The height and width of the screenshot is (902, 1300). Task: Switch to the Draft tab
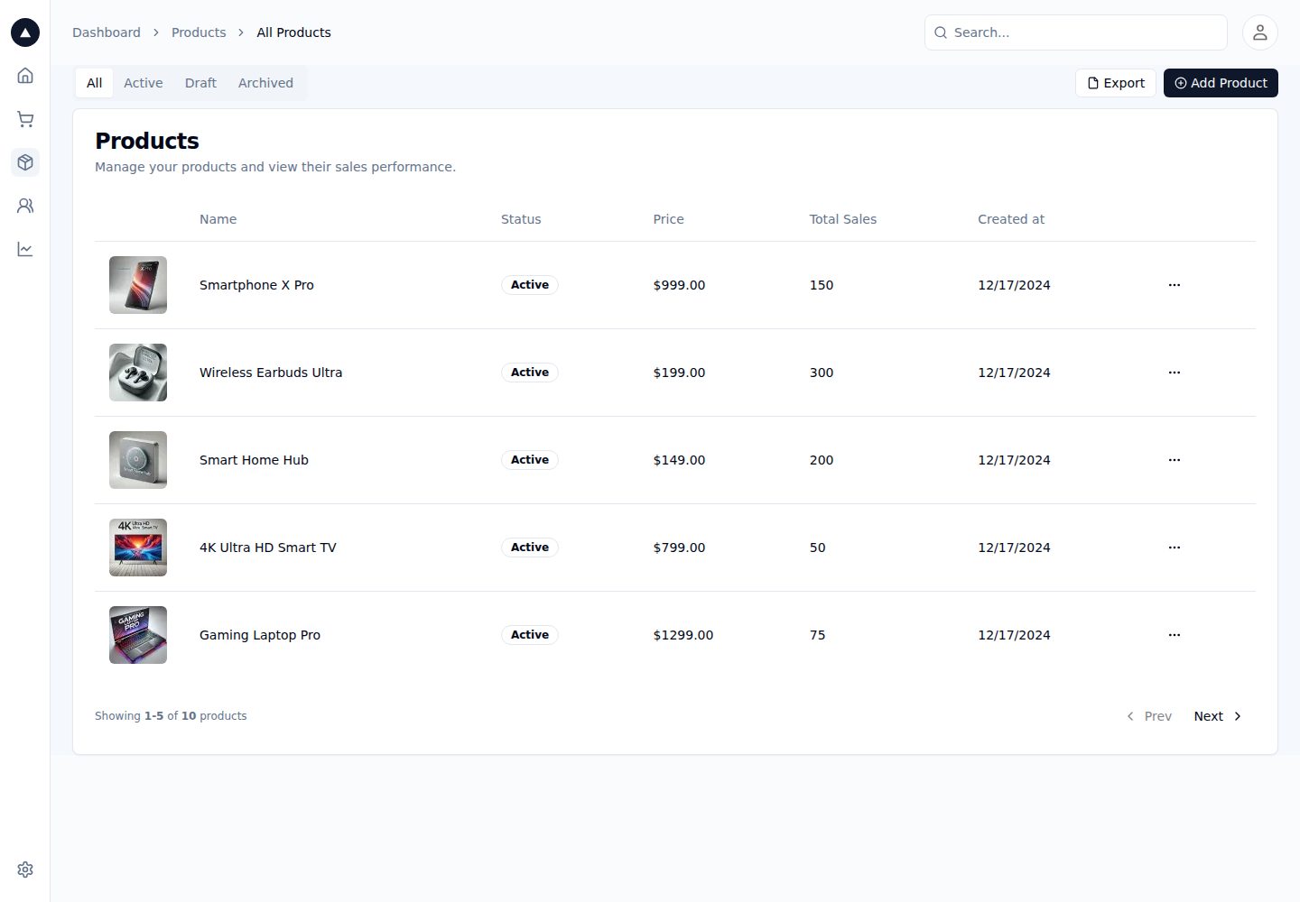click(x=200, y=83)
